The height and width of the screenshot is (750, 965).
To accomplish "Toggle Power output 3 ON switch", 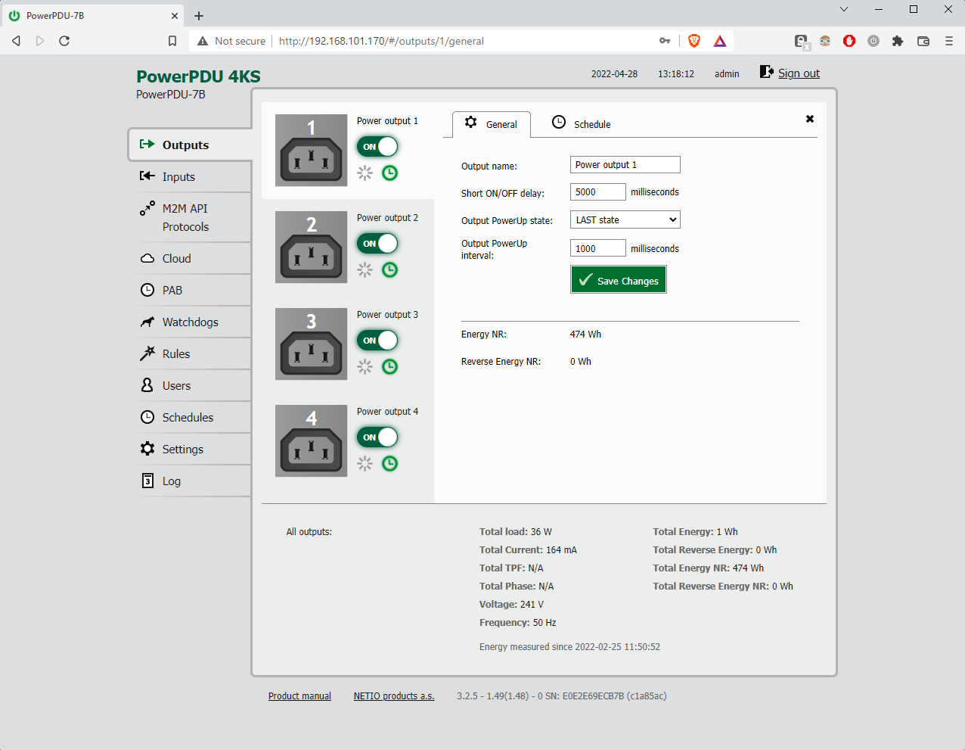I will tap(377, 341).
